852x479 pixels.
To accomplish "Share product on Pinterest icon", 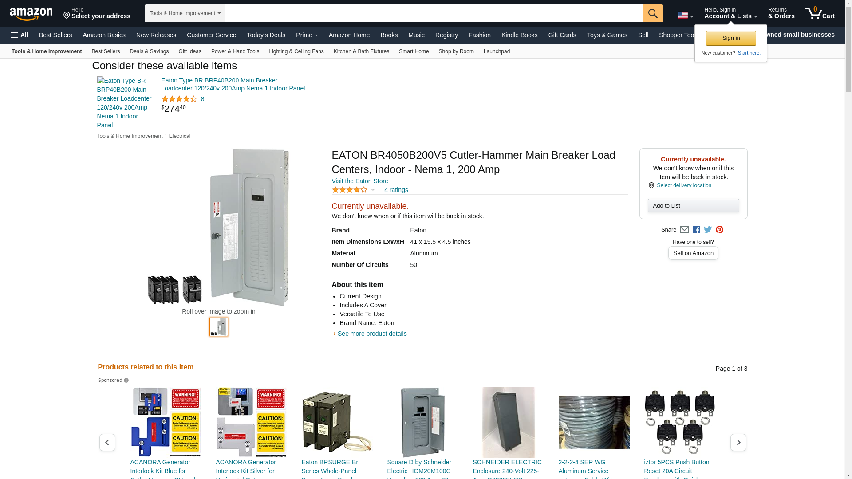I will [x=719, y=230].
